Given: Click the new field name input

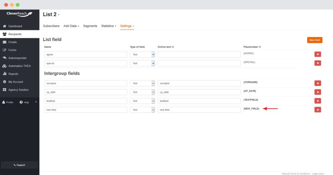Looking at the screenshot, I should [86, 110].
